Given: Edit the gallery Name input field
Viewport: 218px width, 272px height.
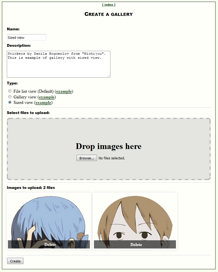Looking at the screenshot, I should (x=26, y=37).
